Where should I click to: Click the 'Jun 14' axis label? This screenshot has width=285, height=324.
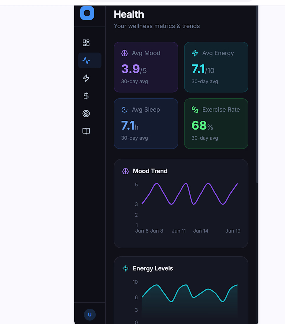[x=201, y=231]
